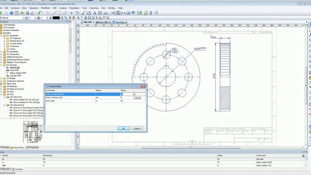Select the Text 'A' tool icon
This screenshot has height=175, width=311.
click(94, 13)
